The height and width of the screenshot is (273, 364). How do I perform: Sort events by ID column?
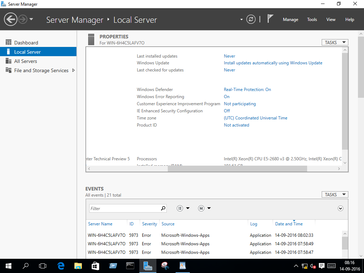[x=132, y=224]
